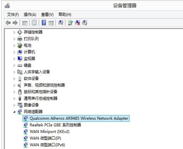Click the 声音、视频和游戏控制器 label
183x149 pixels.
[x=44, y=85]
